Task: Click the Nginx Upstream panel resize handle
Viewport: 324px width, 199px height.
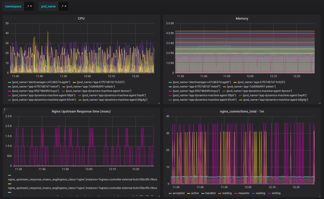Action: coord(159,196)
